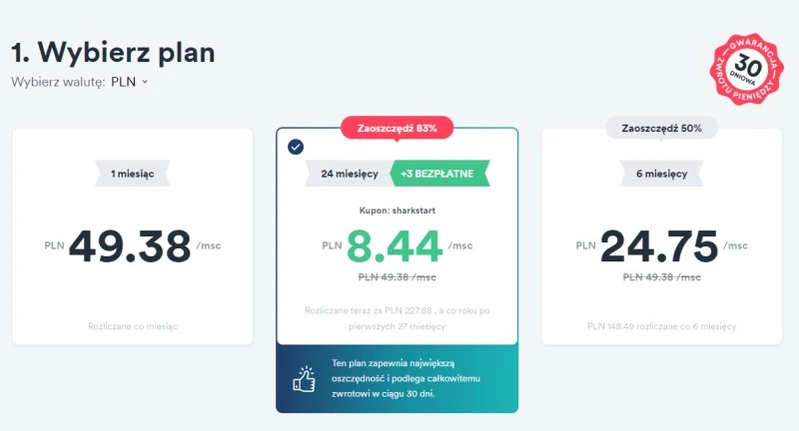Click the 24 miesięcy plan label
799x431 pixels.
click(350, 174)
